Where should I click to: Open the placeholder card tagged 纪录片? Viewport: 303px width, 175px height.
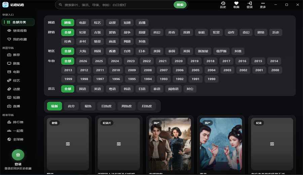point(119,144)
